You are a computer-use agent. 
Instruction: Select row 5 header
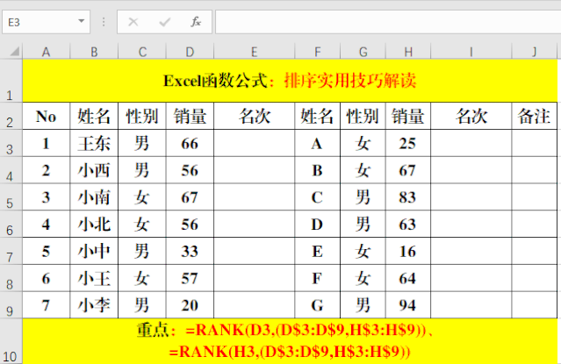(x=11, y=197)
